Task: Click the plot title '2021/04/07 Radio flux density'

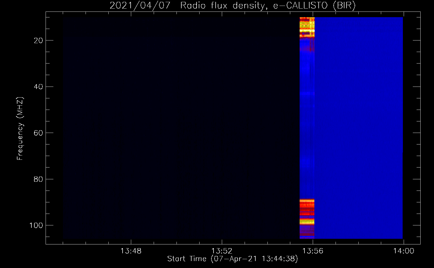Action: (x=233, y=5)
